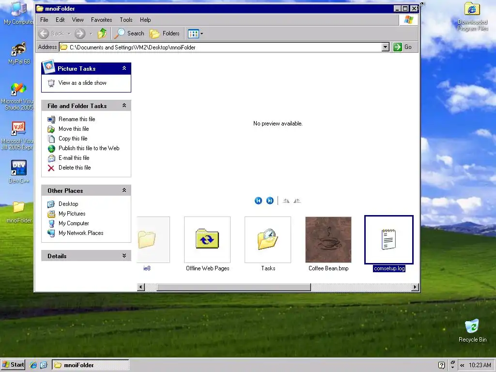The image size is (496, 372).
Task: Collapse the Picture Tasks panel
Action: pyautogui.click(x=124, y=68)
